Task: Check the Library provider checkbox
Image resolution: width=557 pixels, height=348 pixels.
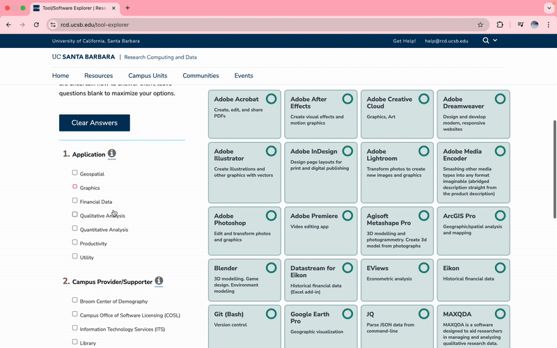Action: click(74, 342)
